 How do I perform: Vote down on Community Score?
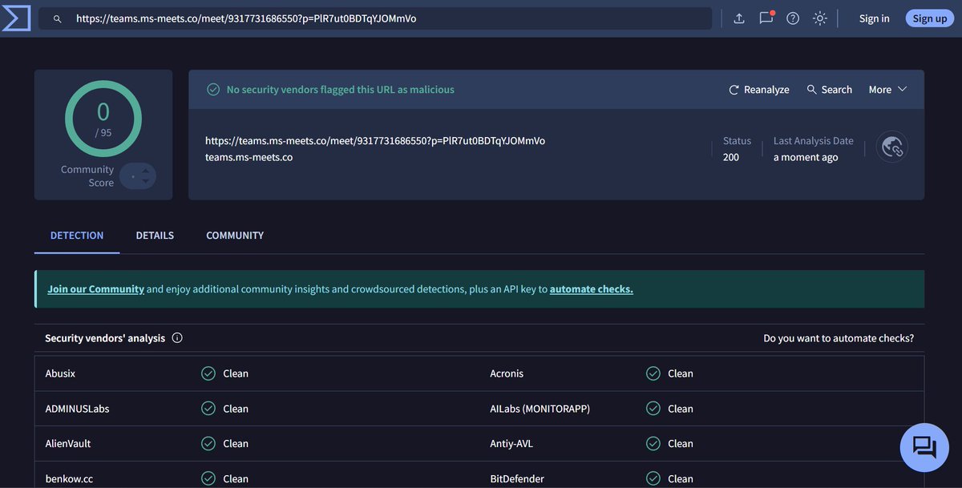tap(145, 182)
